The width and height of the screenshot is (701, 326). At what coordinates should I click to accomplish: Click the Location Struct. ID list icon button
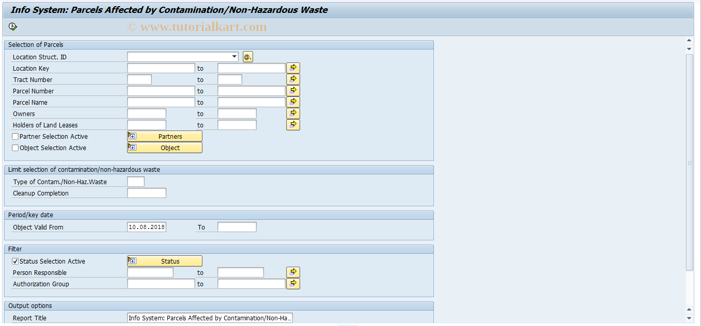[248, 57]
